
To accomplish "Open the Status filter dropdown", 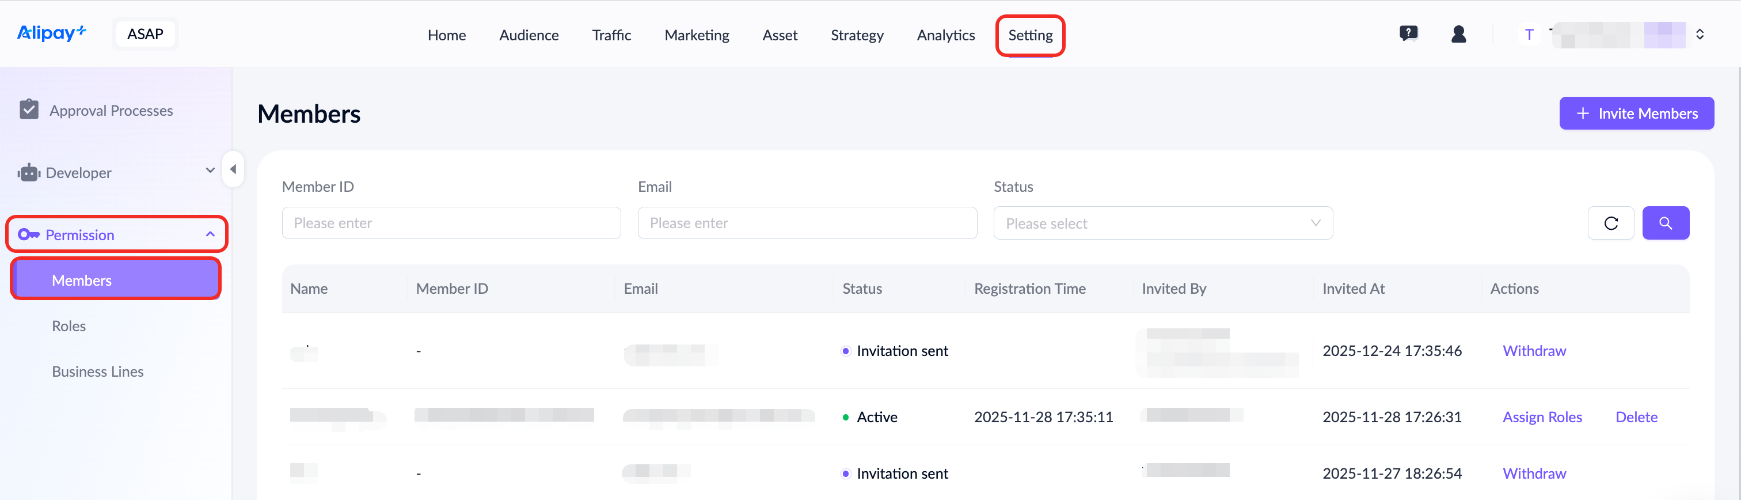I will (x=1162, y=222).
